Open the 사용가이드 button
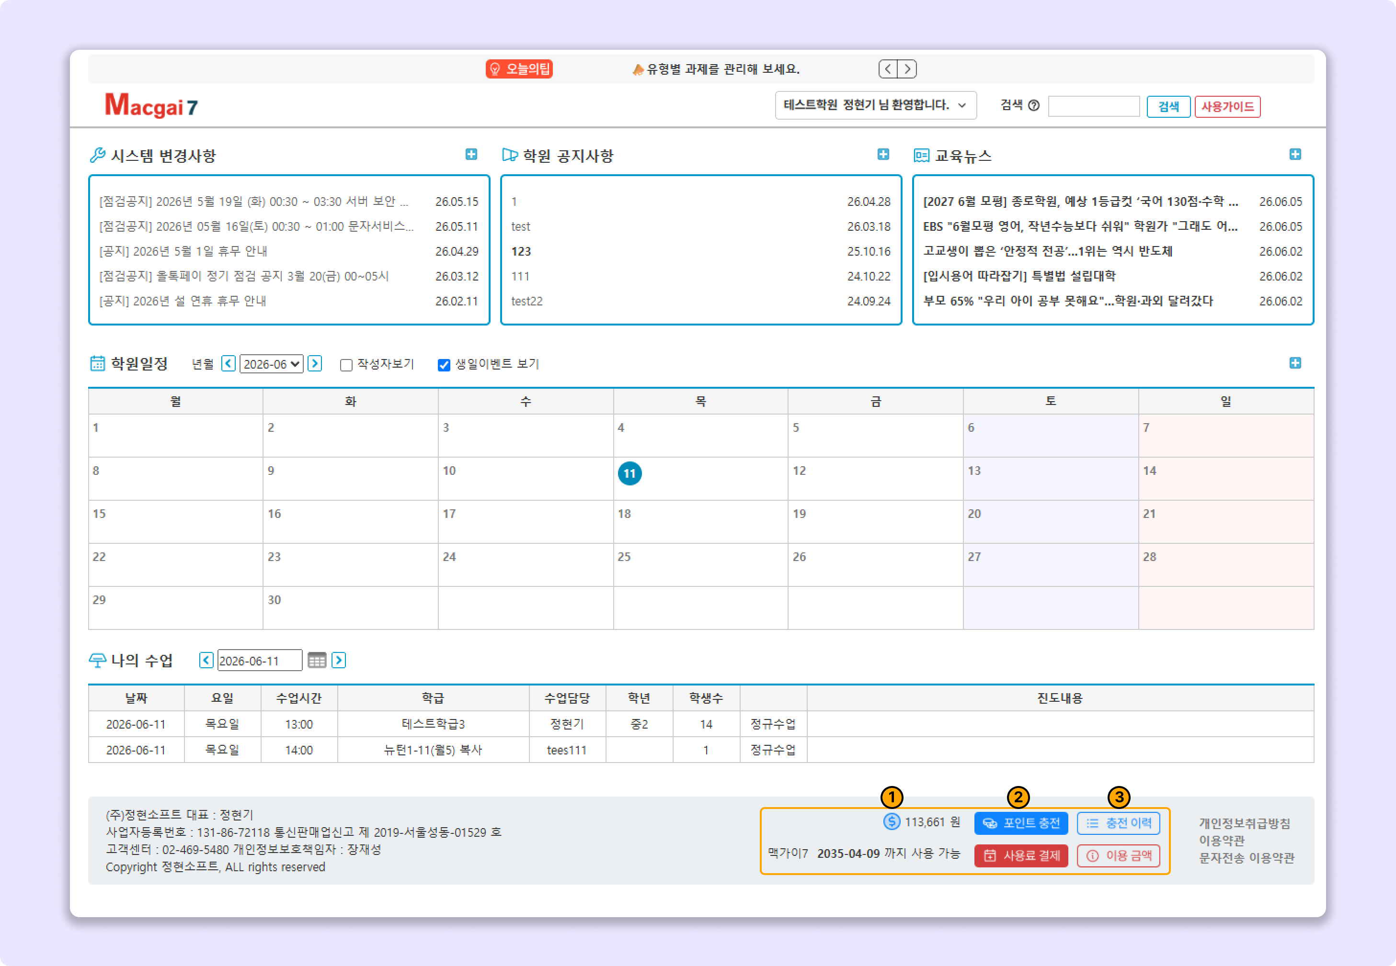The width and height of the screenshot is (1396, 966). click(x=1228, y=107)
